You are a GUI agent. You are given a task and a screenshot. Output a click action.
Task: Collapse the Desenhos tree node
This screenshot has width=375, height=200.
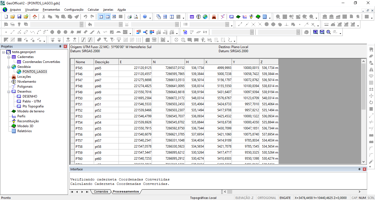(x=9, y=91)
